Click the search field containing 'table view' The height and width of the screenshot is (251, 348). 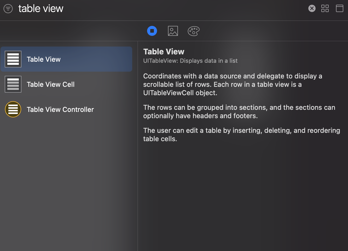(x=161, y=9)
